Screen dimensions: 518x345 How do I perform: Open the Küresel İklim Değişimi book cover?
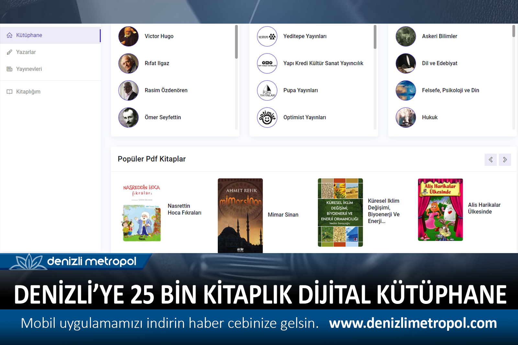(340, 213)
